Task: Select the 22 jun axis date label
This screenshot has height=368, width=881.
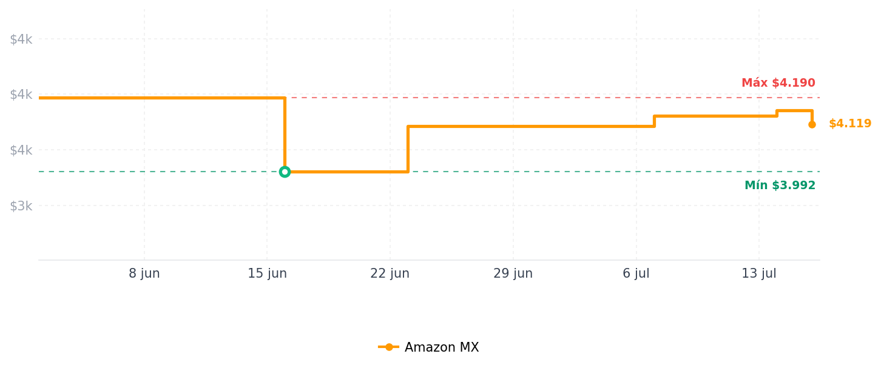Action: click(390, 274)
